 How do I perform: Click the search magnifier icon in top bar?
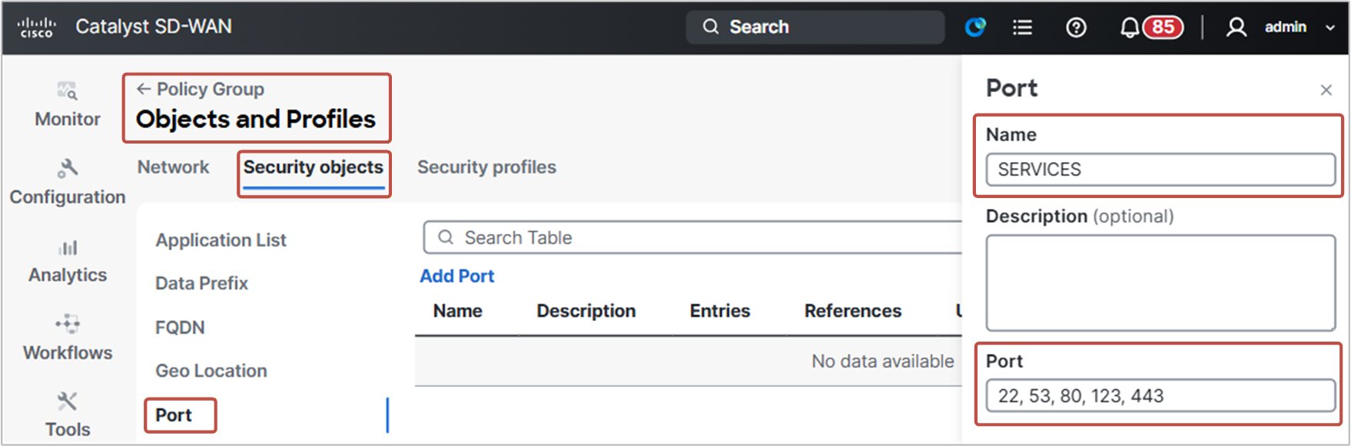711,27
